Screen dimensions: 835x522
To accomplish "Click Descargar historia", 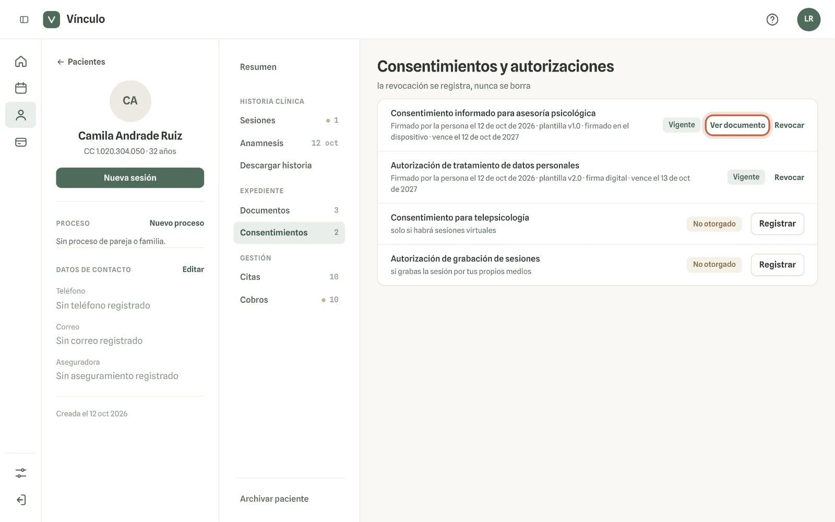I will coord(289,165).
